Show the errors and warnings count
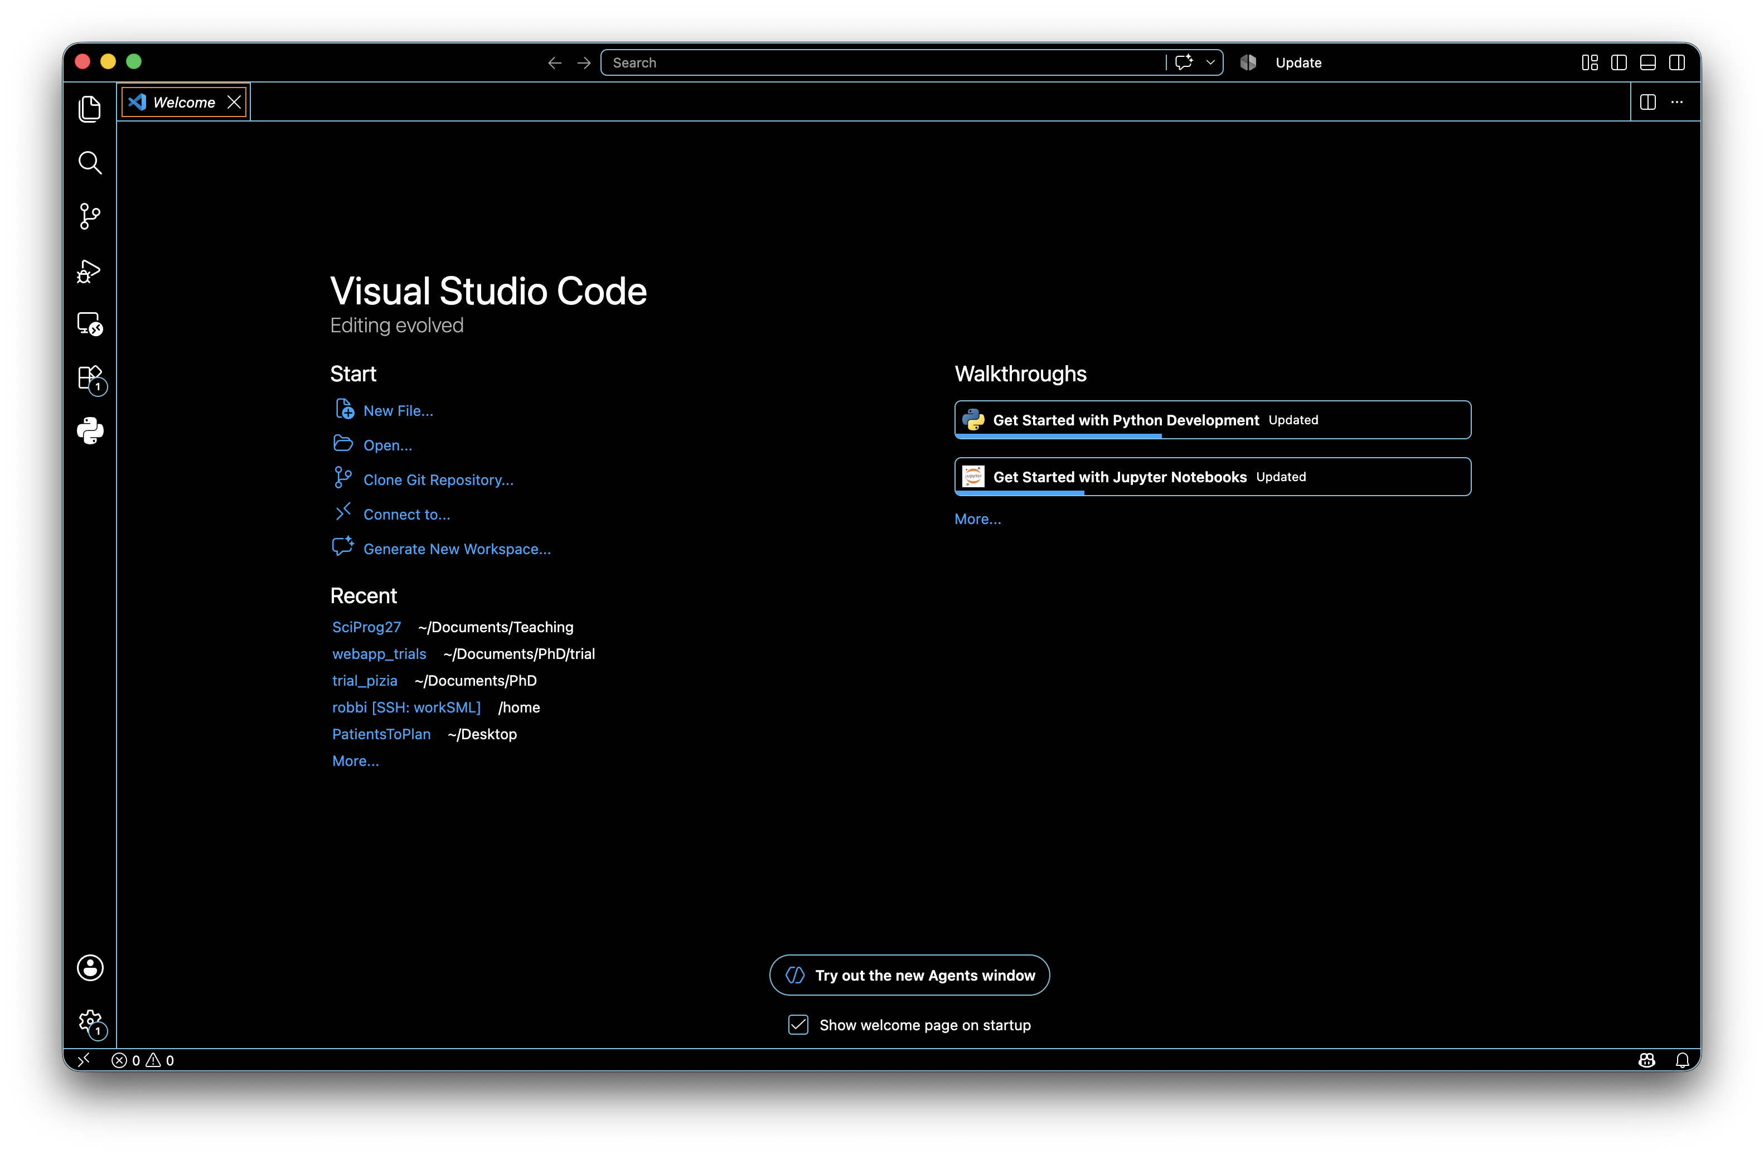The height and width of the screenshot is (1154, 1764). point(143,1060)
